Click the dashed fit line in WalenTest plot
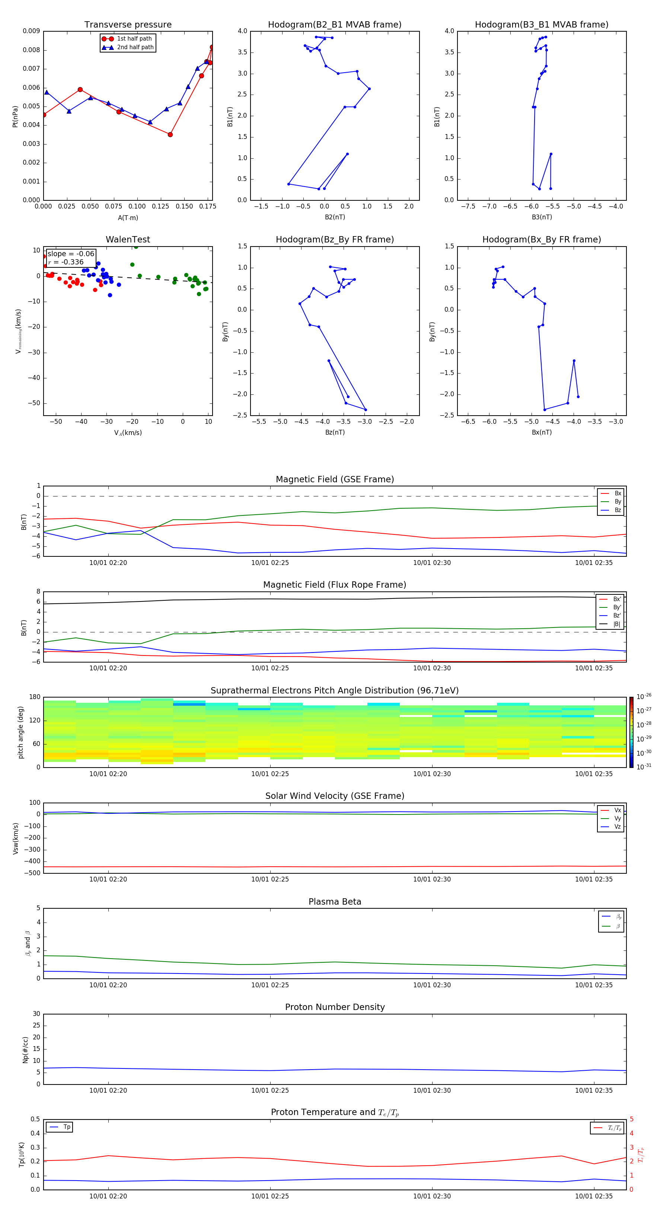 coord(128,278)
